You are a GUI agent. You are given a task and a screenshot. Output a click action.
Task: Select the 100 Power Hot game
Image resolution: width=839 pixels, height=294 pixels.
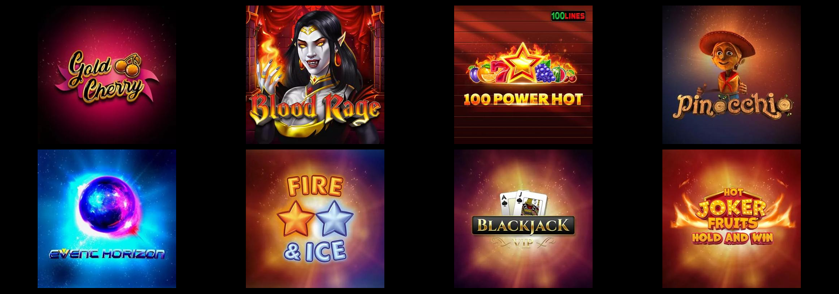point(523,75)
